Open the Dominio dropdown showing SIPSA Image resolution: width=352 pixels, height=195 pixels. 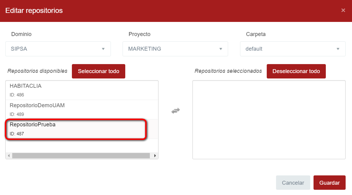pyautogui.click(x=58, y=49)
